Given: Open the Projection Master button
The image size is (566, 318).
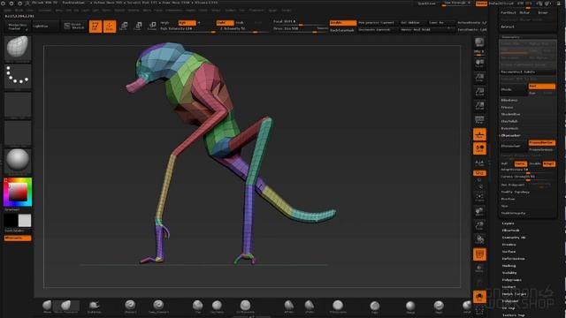Looking at the screenshot, I should [18, 26].
